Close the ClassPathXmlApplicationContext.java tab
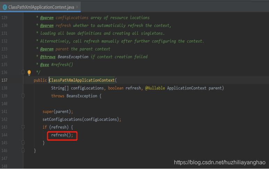 point(77,7)
